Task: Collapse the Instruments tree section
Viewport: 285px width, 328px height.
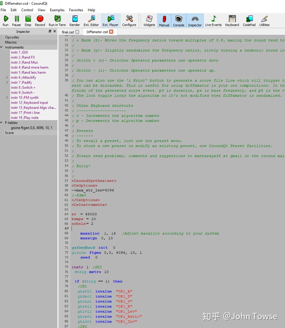Action: [2, 47]
